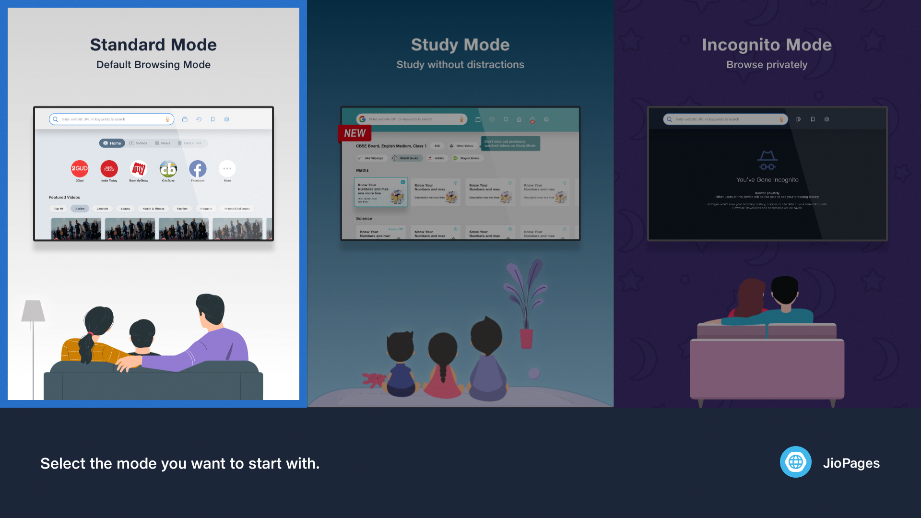Viewport: 921px width, 518px height.
Task: Click the 'Featured Videos' heading in Standard preview
Action: [x=64, y=197]
